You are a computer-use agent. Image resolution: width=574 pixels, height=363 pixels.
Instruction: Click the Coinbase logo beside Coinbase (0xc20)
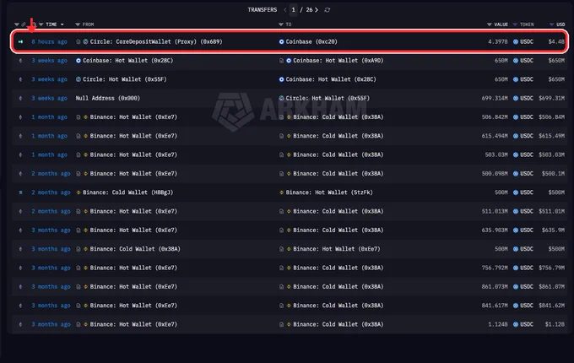(x=281, y=41)
